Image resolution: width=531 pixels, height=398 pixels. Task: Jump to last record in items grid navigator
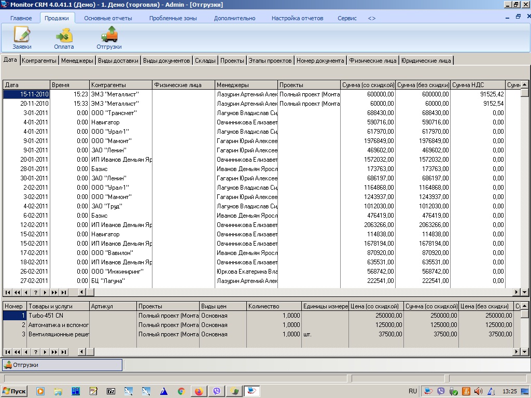click(63, 352)
